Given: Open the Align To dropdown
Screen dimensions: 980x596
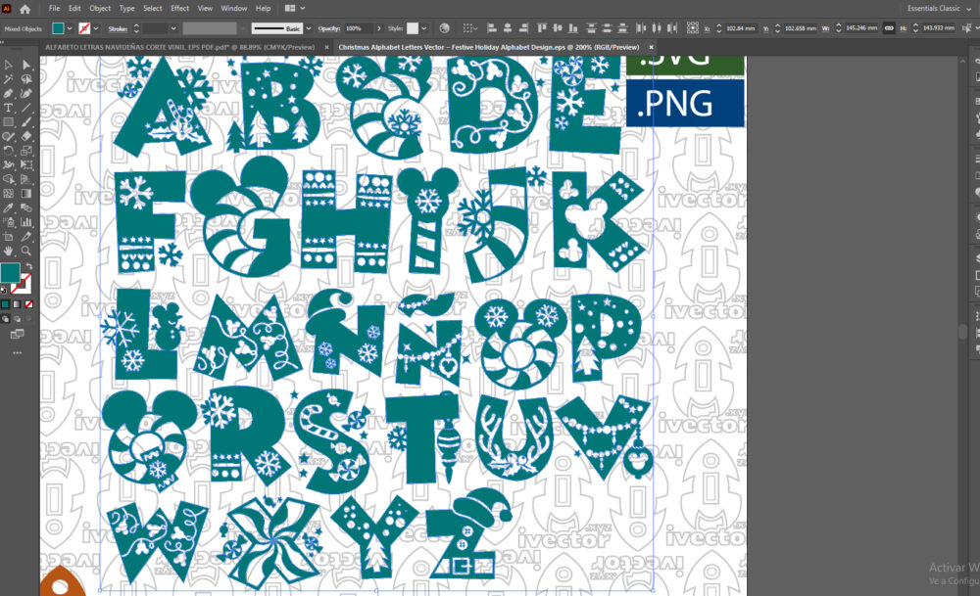Looking at the screenshot, I should pyautogui.click(x=468, y=28).
